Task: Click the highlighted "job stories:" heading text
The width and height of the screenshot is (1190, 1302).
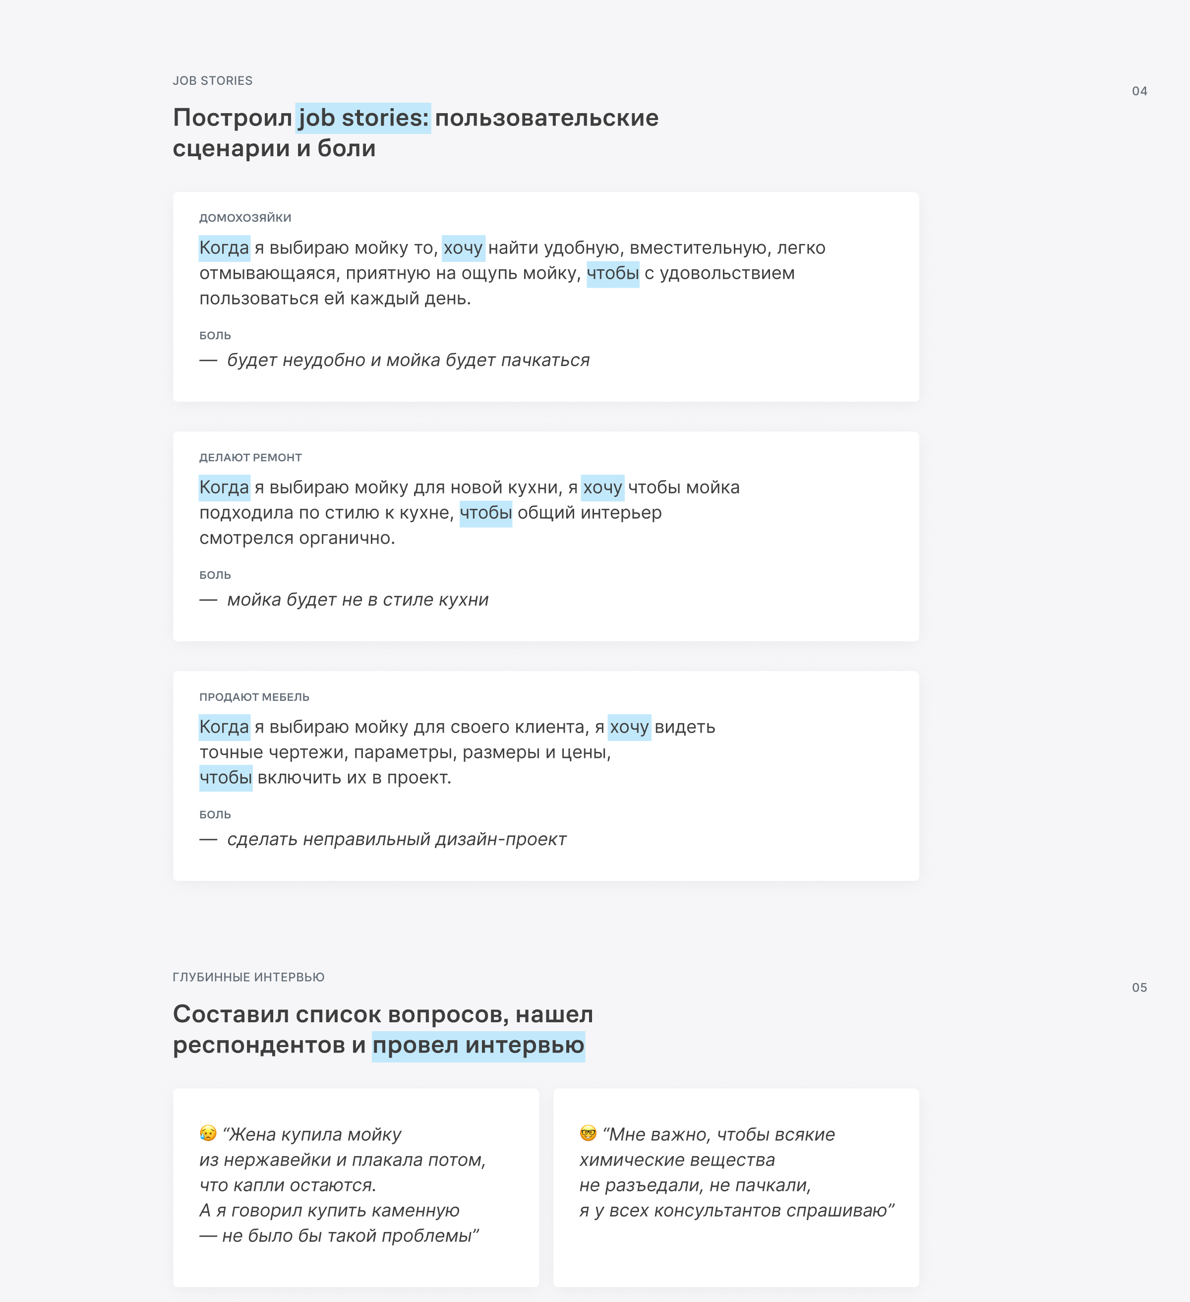Action: pyautogui.click(x=363, y=118)
